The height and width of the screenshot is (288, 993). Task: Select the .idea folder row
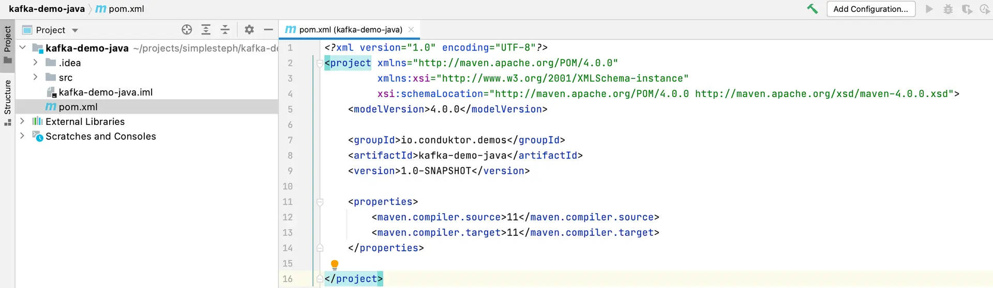click(x=146, y=62)
